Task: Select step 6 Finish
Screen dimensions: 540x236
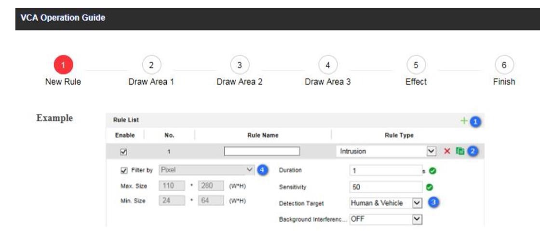Action: (x=504, y=66)
